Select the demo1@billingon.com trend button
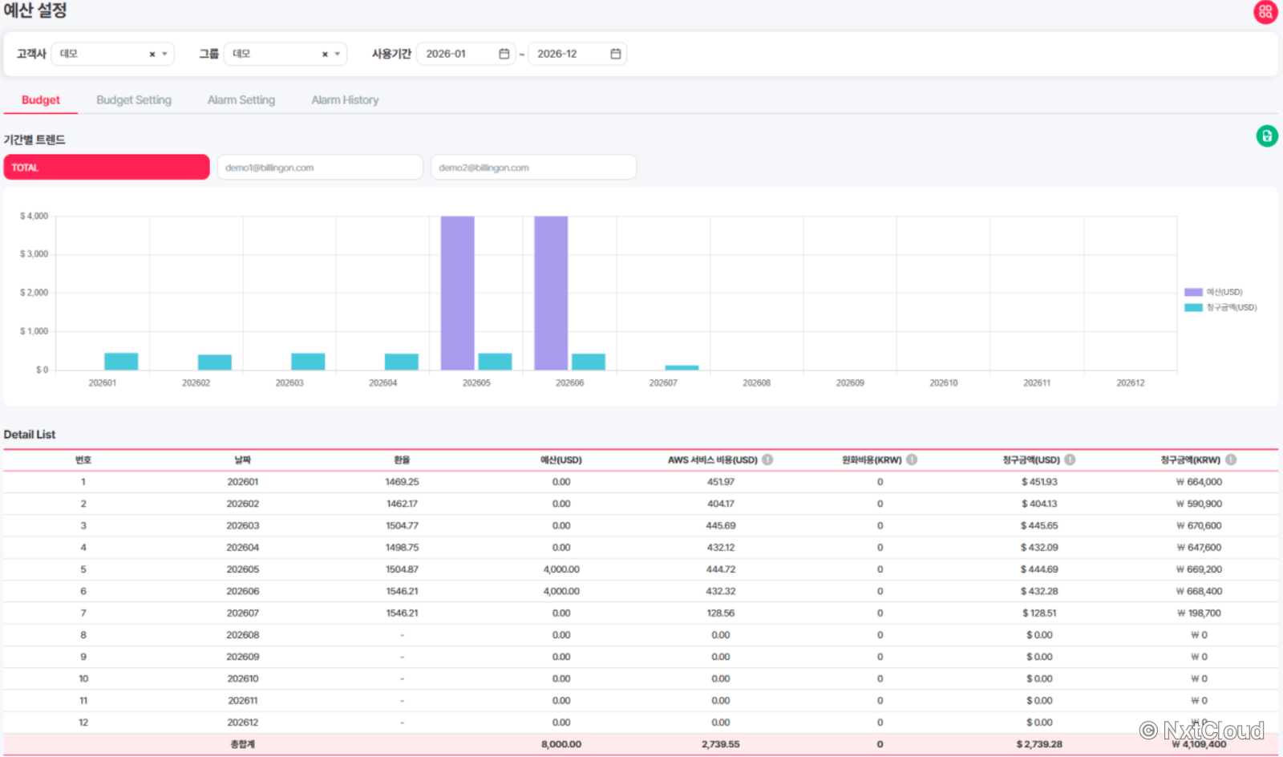 [x=320, y=167]
